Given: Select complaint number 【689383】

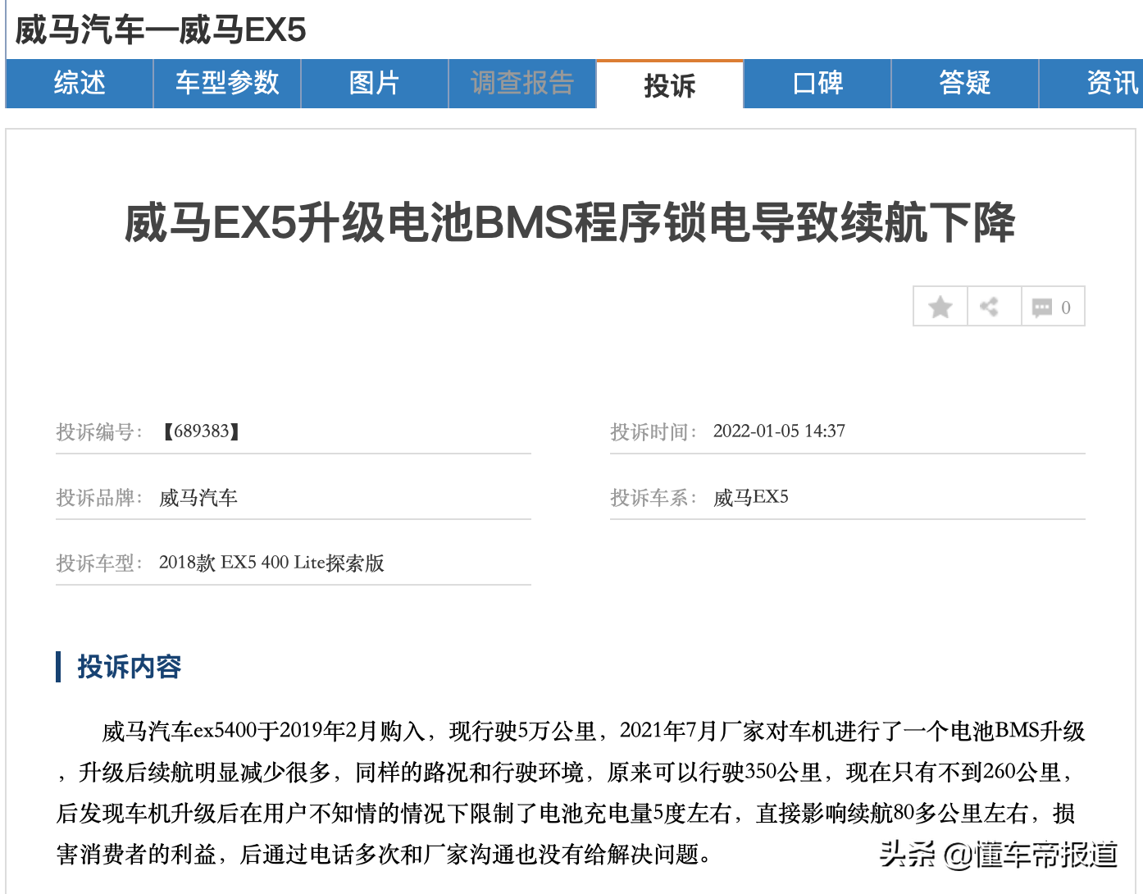Looking at the screenshot, I should tap(201, 431).
